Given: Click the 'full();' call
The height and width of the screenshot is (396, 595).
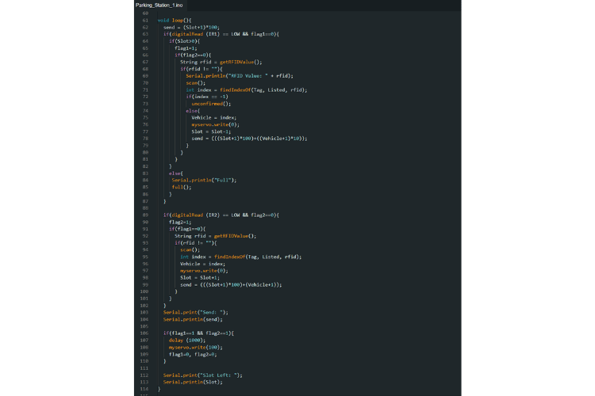Looking at the screenshot, I should [182, 187].
